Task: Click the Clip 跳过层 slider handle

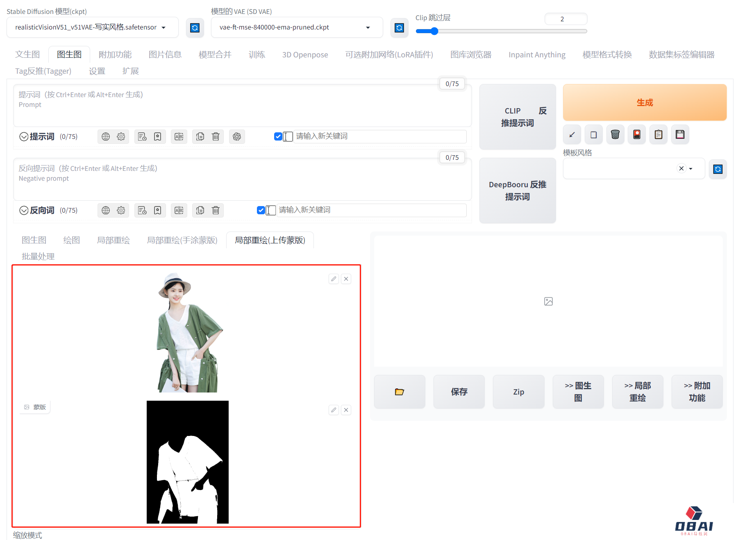Action: (434, 31)
